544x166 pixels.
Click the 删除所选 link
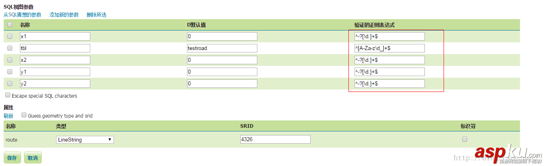[96, 15]
